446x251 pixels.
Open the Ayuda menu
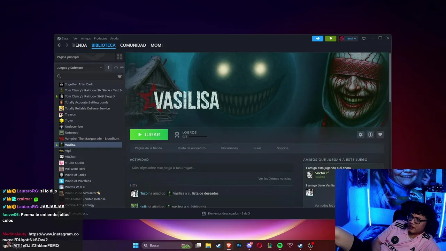[x=114, y=38]
